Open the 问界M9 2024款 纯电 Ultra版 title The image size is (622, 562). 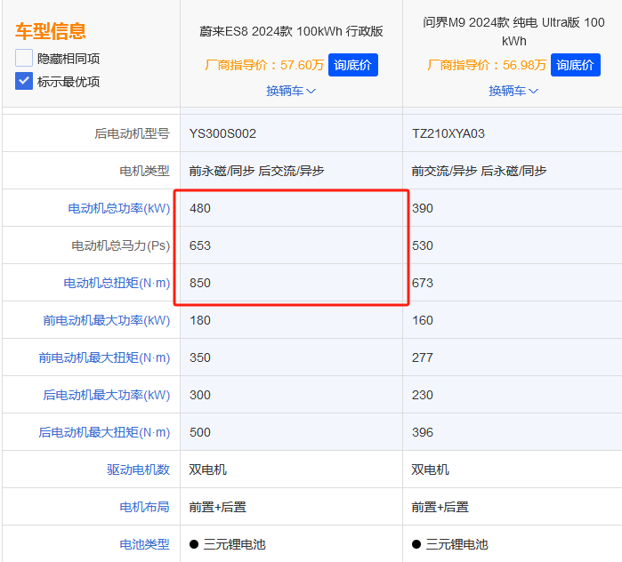click(513, 31)
